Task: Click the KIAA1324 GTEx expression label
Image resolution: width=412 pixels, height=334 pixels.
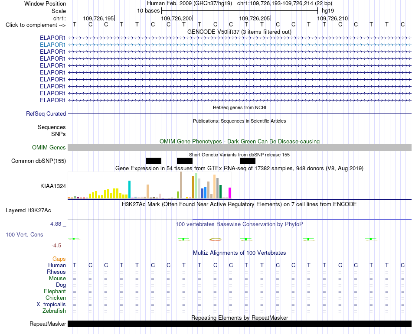Action: (x=53, y=186)
